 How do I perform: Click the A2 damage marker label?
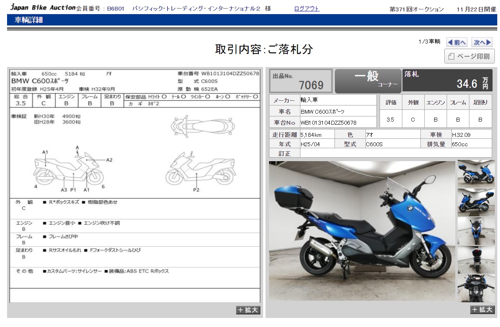click(109, 160)
